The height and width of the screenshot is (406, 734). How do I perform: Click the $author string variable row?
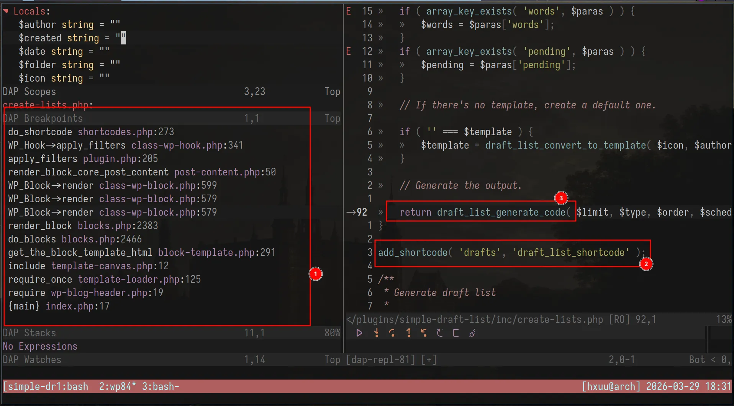pyautogui.click(x=70, y=25)
